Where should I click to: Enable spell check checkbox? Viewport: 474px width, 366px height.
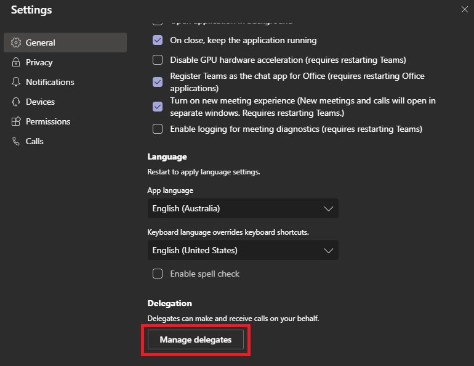click(x=158, y=274)
